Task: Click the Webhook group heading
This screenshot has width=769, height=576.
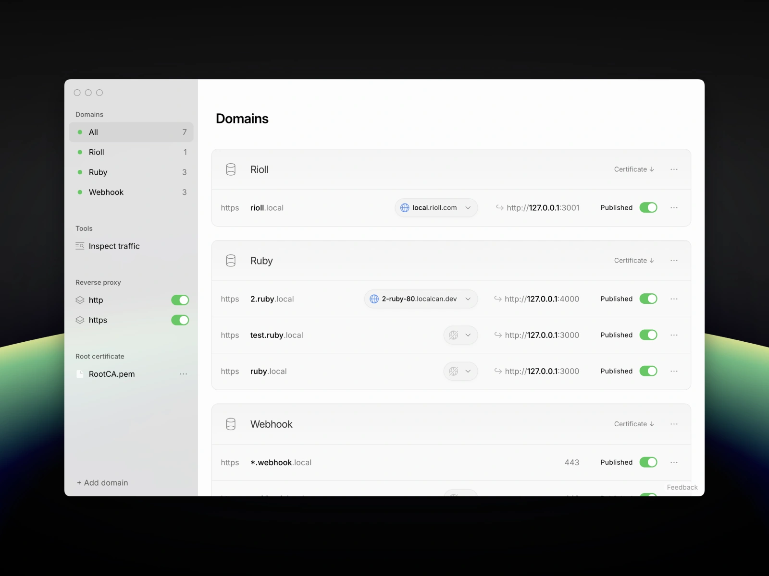Action: tap(271, 424)
